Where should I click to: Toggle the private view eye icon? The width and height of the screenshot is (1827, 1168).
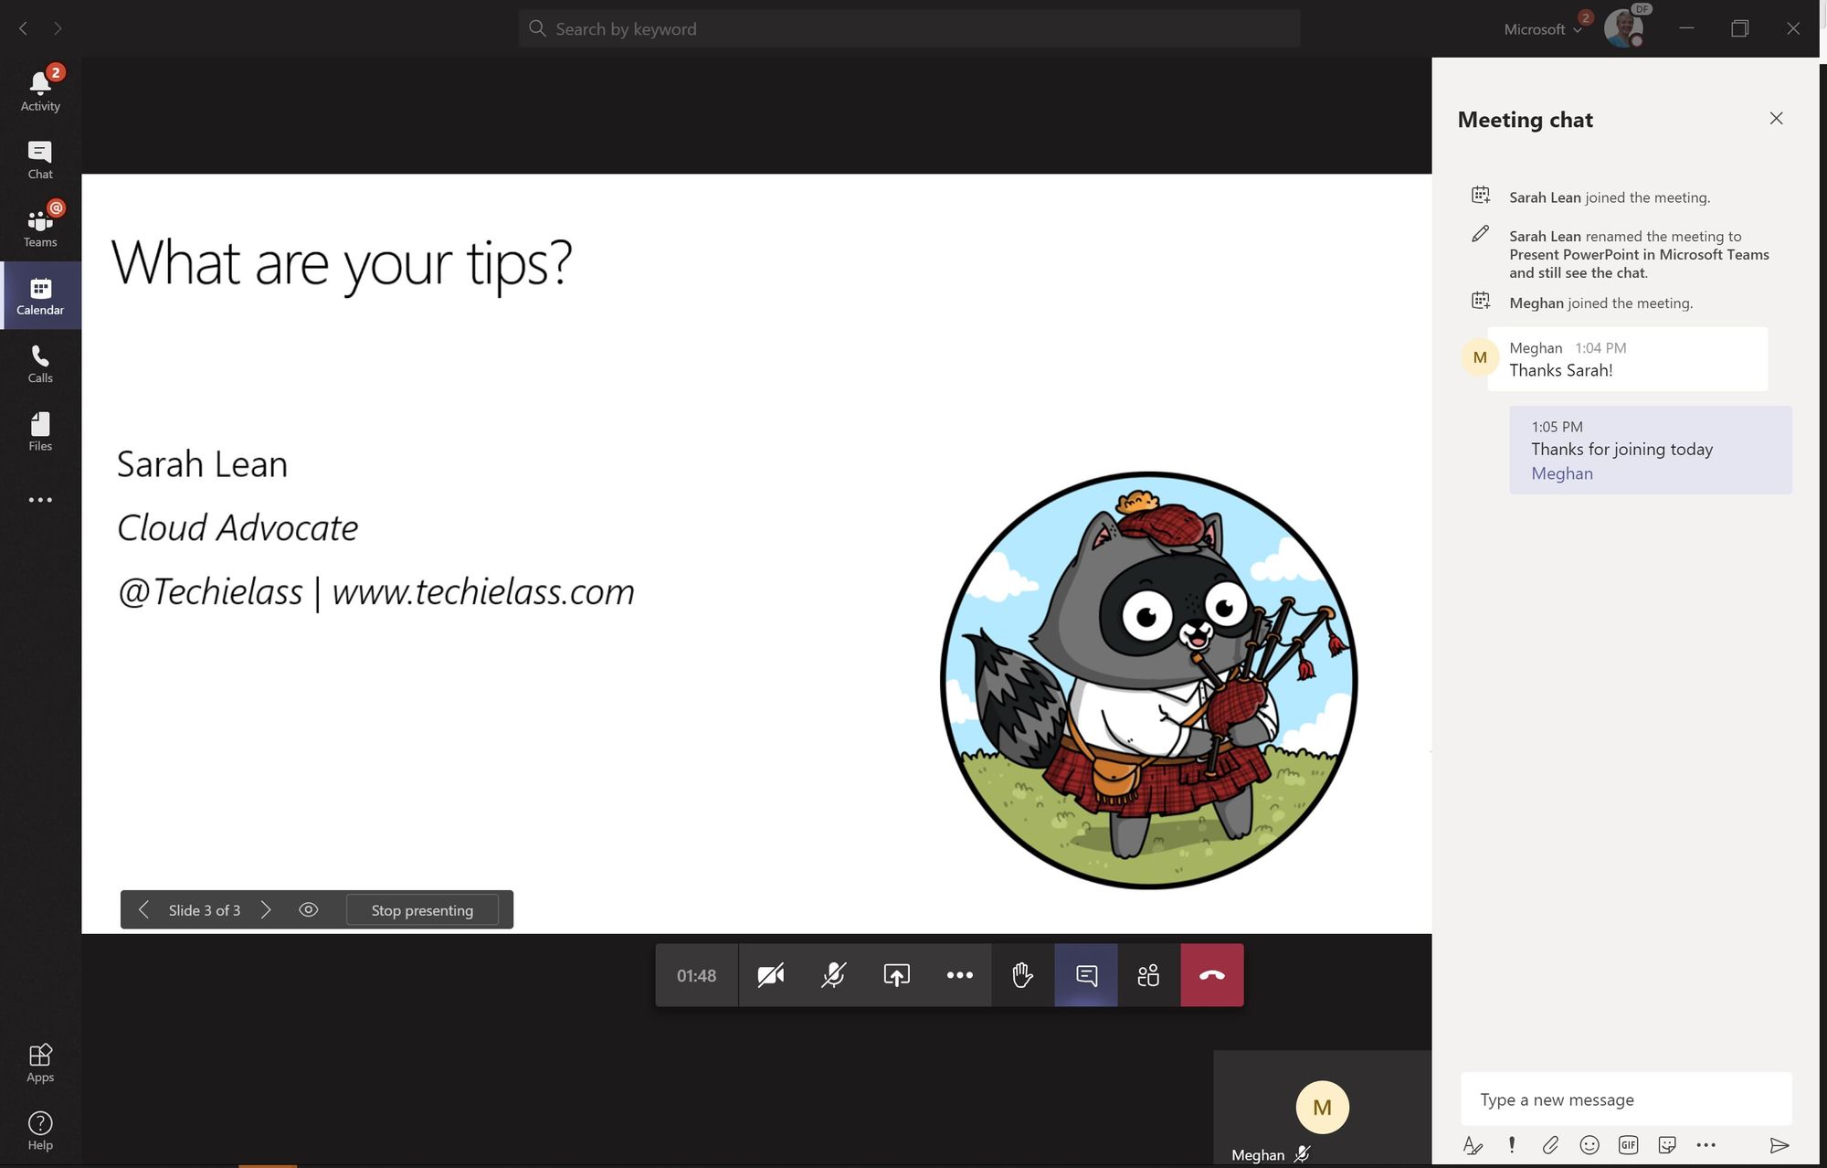[309, 910]
